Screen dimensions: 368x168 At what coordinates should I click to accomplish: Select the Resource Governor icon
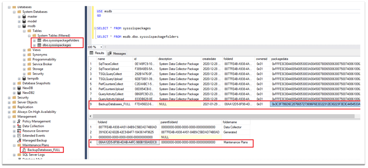[x=19, y=131]
